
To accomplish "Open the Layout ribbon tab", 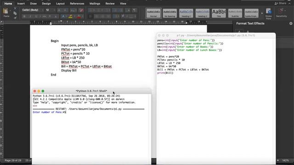I will pyautogui.click(x=60, y=4).
